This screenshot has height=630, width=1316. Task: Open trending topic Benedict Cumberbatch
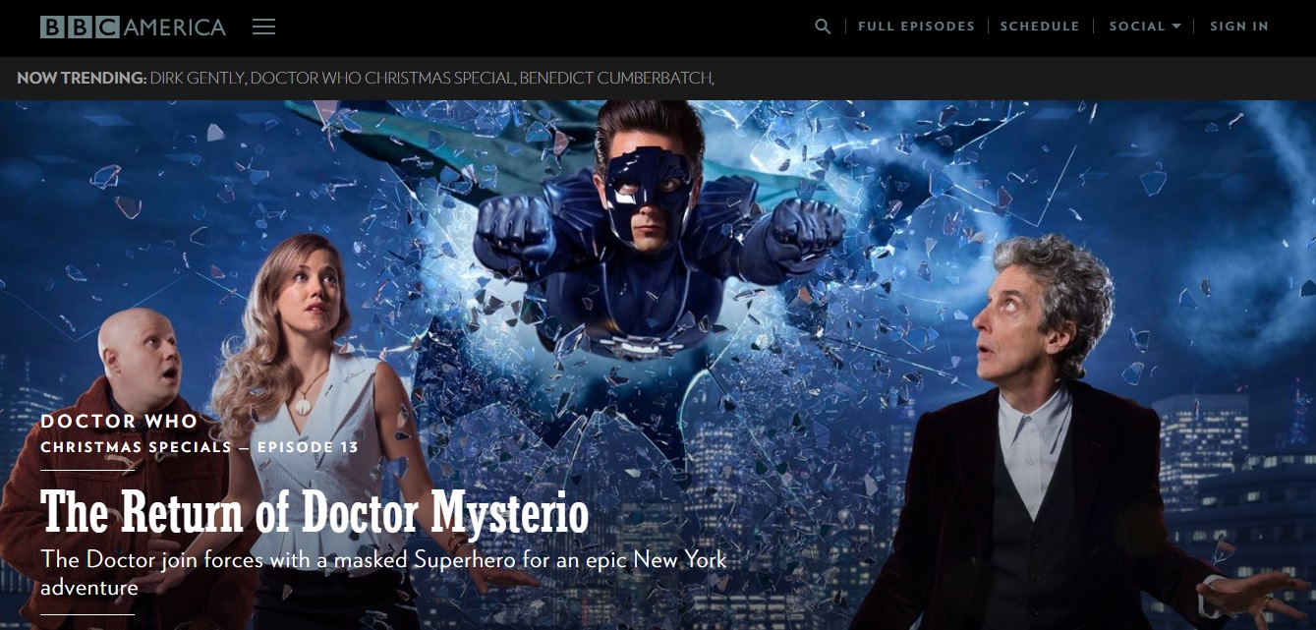[x=616, y=78]
